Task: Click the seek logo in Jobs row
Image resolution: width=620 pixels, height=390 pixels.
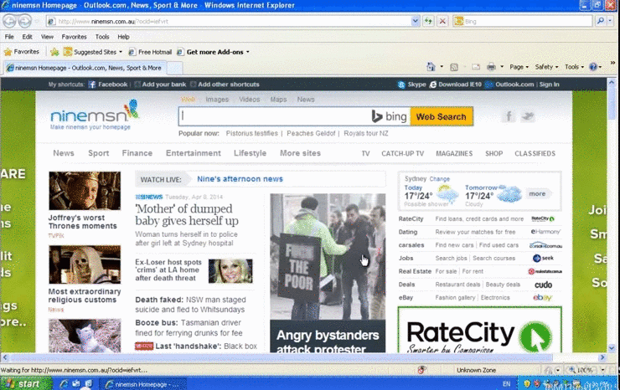Action: pyautogui.click(x=543, y=258)
